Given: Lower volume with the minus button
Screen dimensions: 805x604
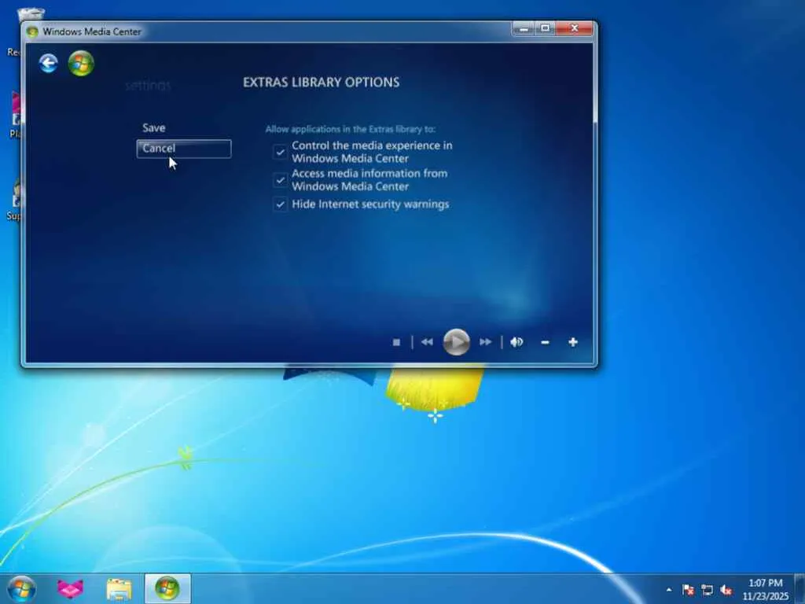Looking at the screenshot, I should [x=546, y=343].
